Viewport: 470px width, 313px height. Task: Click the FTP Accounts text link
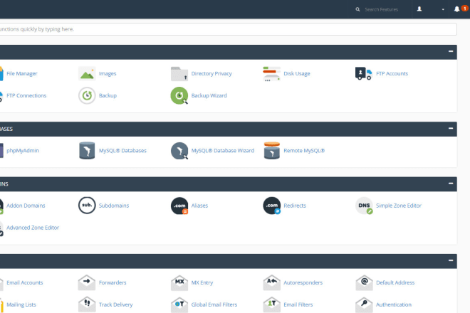(392, 74)
